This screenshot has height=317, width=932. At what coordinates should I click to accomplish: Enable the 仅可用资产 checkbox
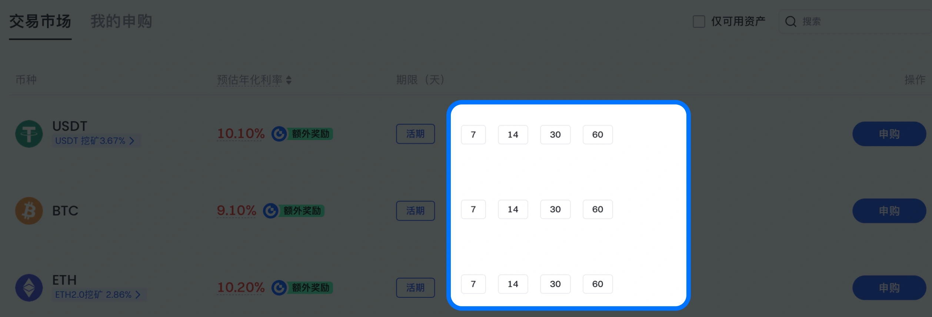pyautogui.click(x=699, y=21)
